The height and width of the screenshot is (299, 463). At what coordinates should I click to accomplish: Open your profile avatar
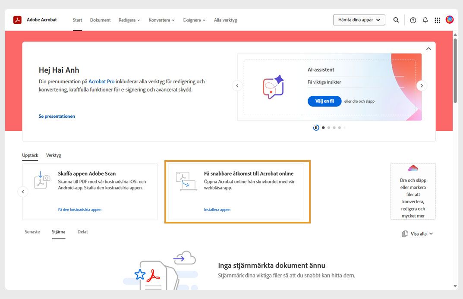(449, 20)
